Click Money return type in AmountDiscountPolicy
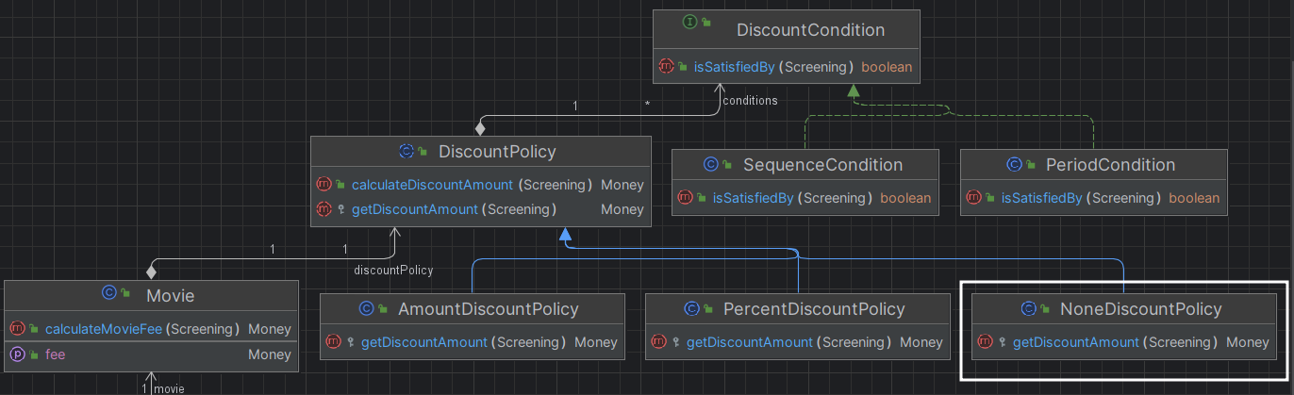Image resolution: width=1294 pixels, height=395 pixels. click(596, 342)
